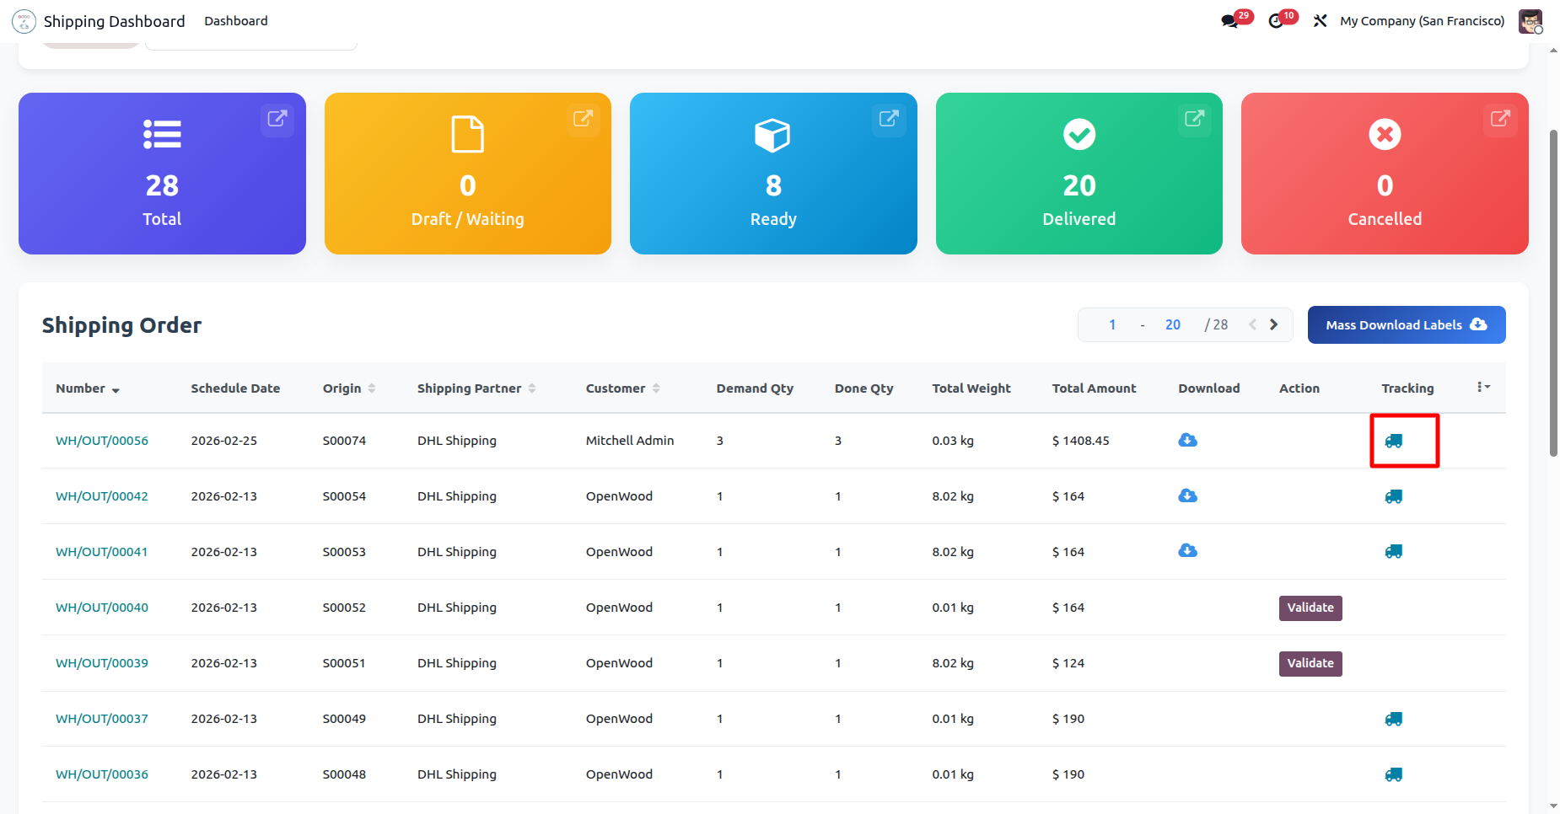Click tracking truck icon for WH/OUT/00037
Screen dimensions: 1560x814
1393,720
